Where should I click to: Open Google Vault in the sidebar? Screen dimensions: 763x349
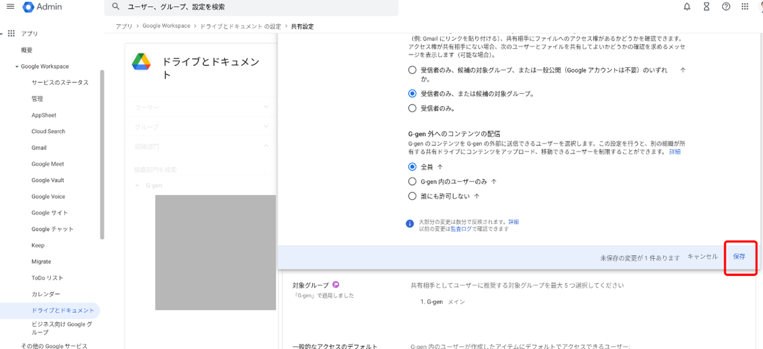pos(48,180)
